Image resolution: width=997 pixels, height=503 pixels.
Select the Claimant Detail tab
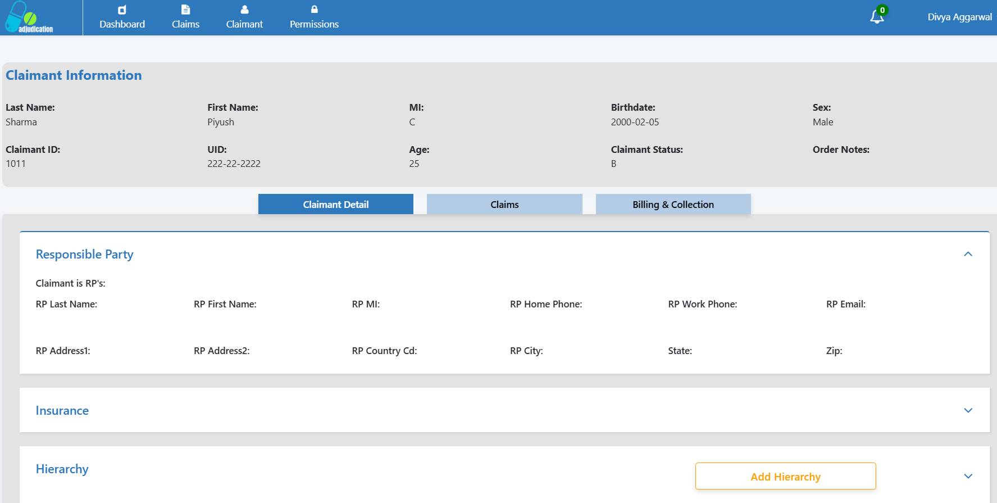tap(336, 205)
